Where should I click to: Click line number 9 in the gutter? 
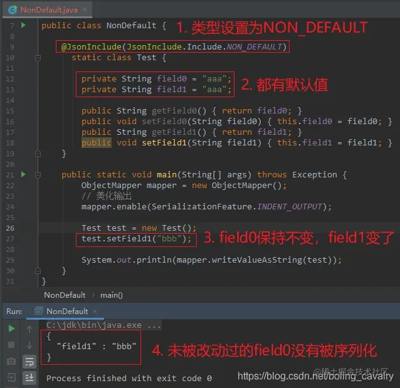(13, 47)
